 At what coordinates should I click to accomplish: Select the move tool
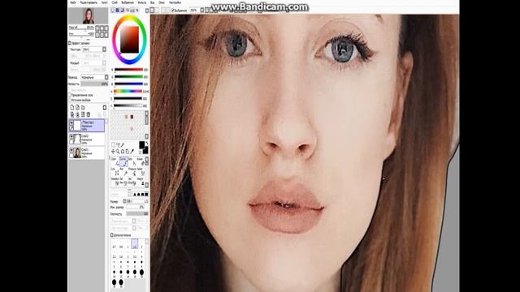(113, 152)
